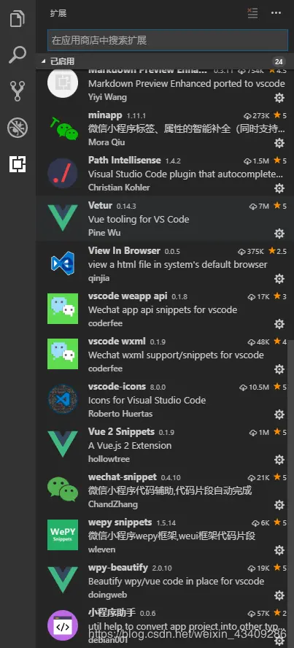Select the Extensions view icon

click(18, 164)
